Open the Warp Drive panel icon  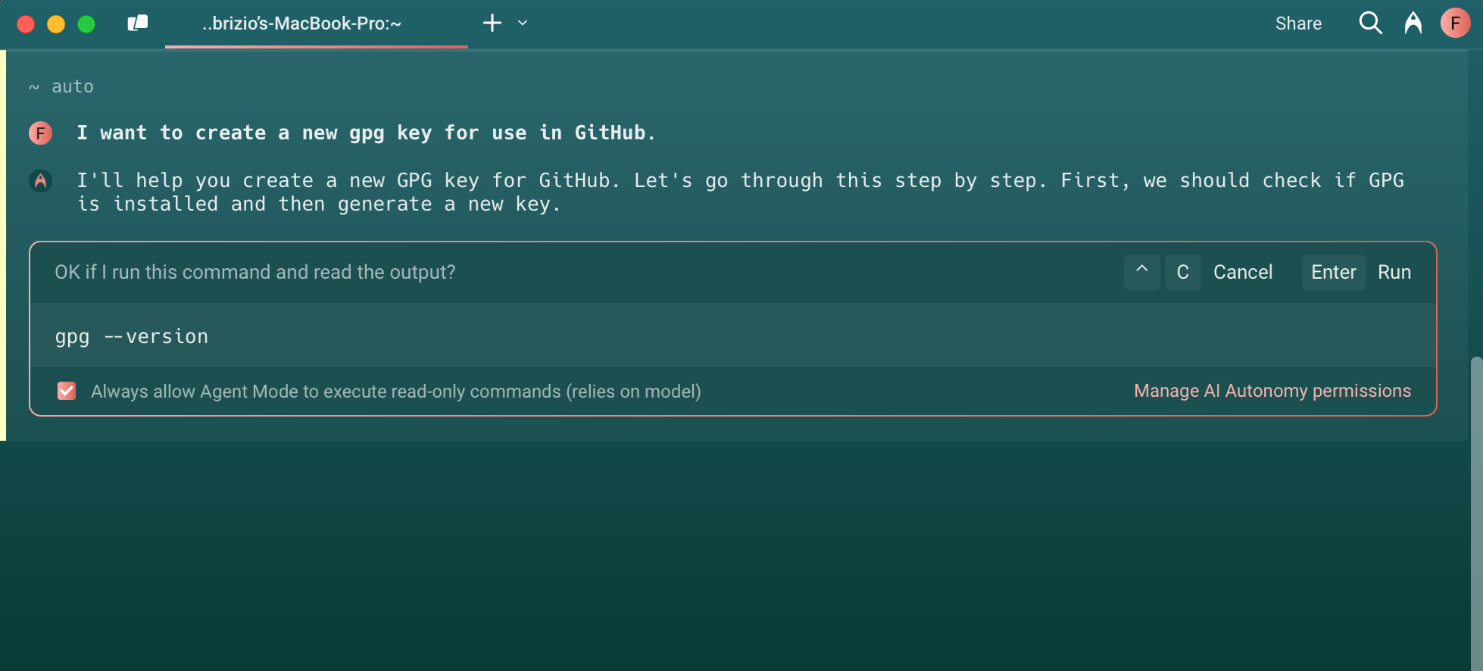(138, 23)
